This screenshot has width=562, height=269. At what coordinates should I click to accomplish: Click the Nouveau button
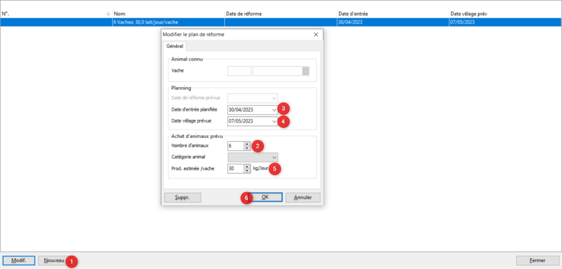tap(54, 260)
